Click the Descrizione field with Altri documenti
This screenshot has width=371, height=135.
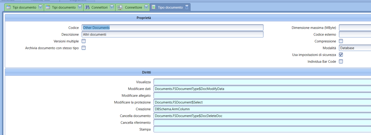pyautogui.click(x=172, y=34)
